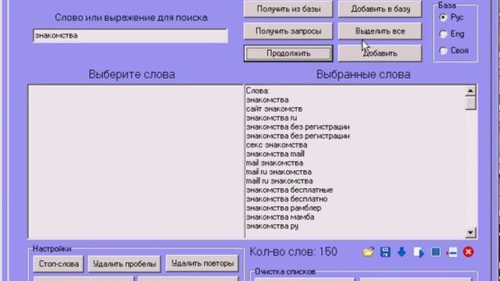500x281 pixels.
Task: Select the line 'знакомства мамба'
Action: click(x=280, y=217)
